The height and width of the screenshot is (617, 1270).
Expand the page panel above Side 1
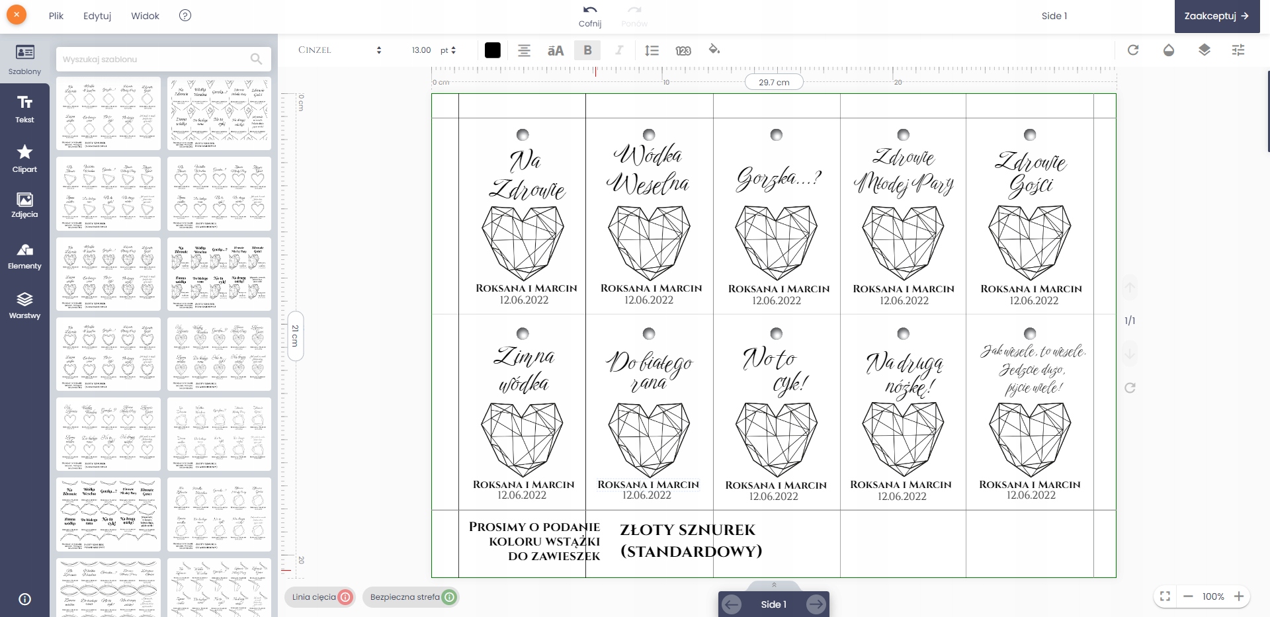pos(774,585)
